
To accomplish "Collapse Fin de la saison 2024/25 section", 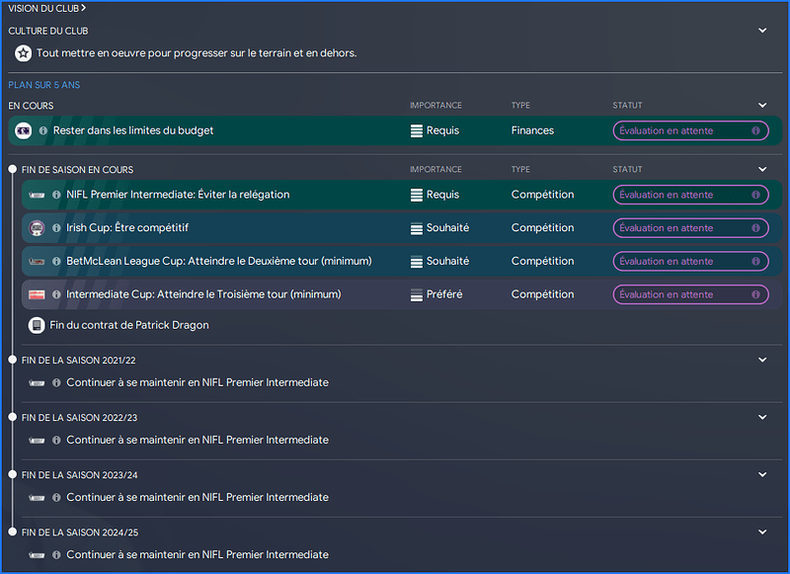I will click(762, 533).
